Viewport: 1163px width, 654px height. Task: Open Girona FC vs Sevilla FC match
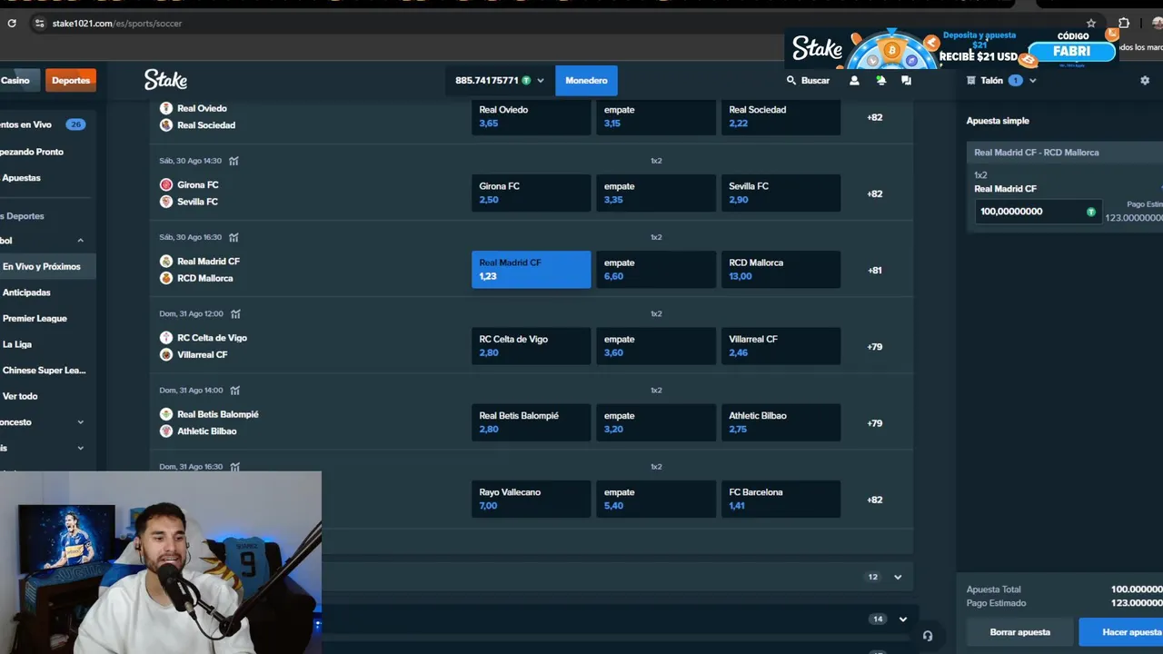click(198, 193)
